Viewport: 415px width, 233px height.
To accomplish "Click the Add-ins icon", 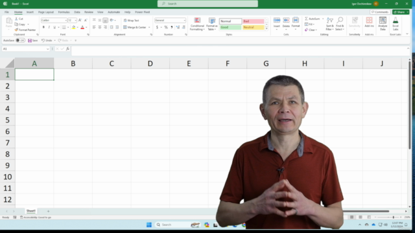I will [369, 20].
